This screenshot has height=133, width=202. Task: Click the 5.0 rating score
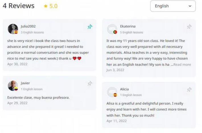pos(53,6)
